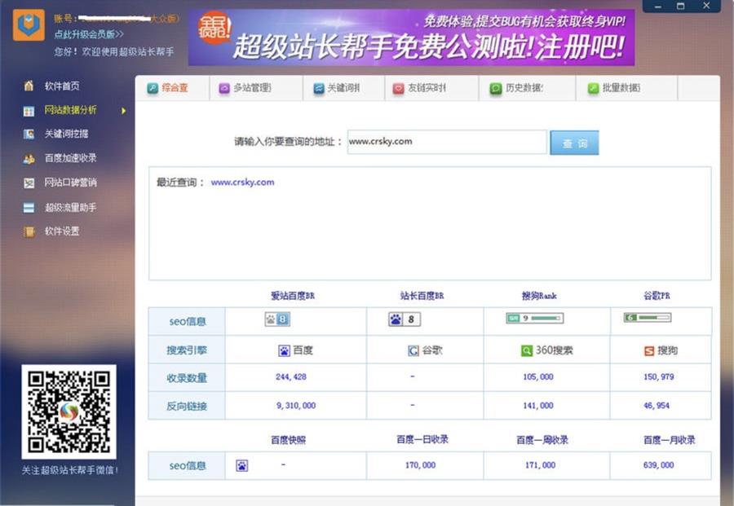This screenshot has width=734, height=506.
Task: Click the WeChat QR code image
Action: (x=69, y=411)
